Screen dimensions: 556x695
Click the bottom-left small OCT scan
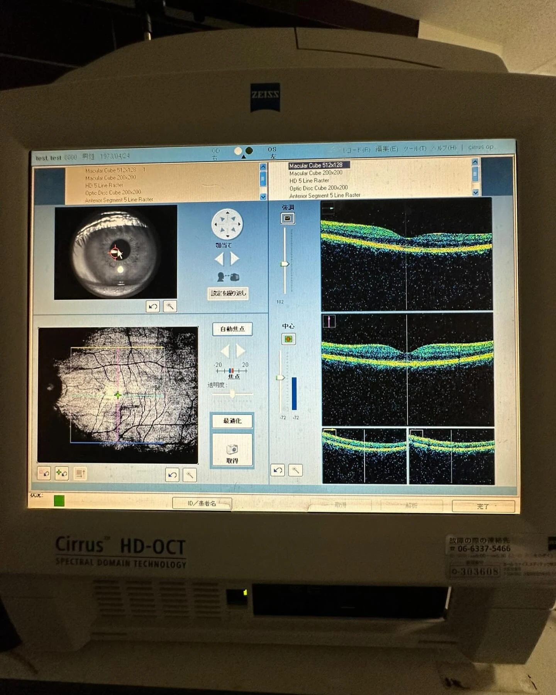coord(364,456)
